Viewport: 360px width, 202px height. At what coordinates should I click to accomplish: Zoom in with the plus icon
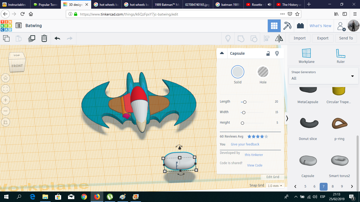pos(6,100)
